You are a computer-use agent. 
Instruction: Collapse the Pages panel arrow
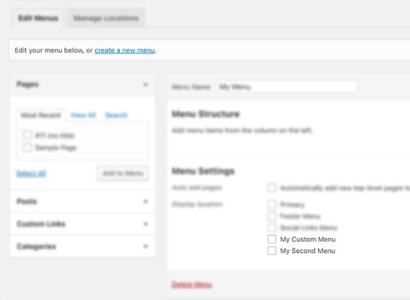146,85
